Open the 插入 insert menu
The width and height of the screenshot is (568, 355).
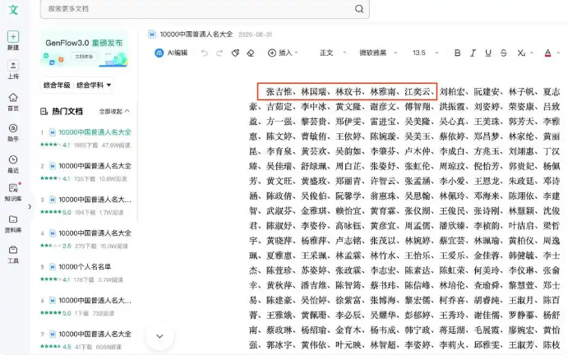point(283,53)
